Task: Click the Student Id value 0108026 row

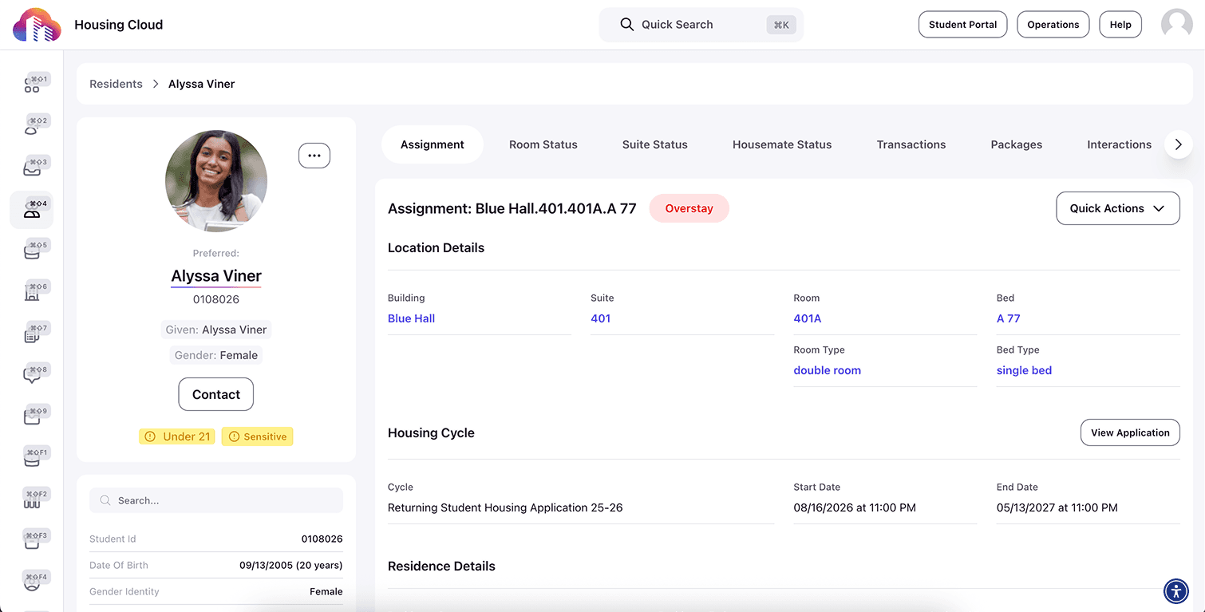Action: (x=216, y=539)
